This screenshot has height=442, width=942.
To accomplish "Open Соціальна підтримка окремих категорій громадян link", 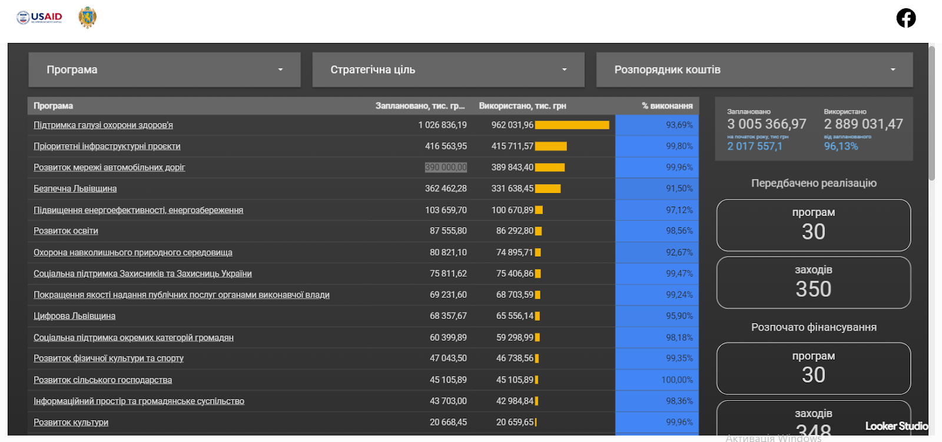I will coord(134,337).
